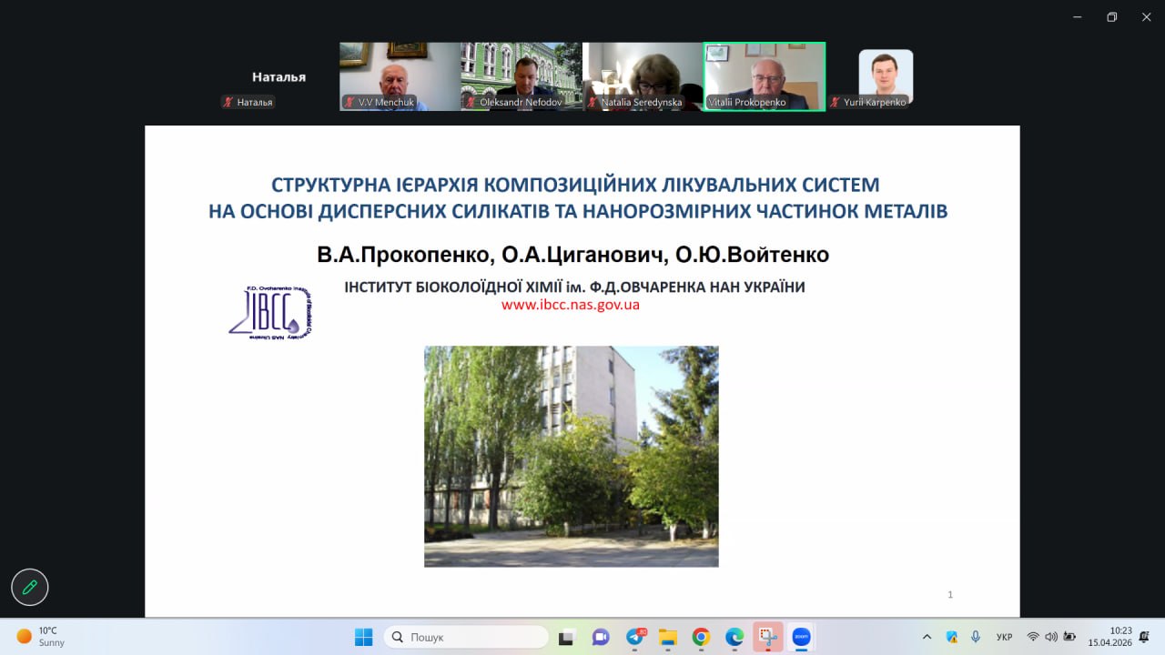Screen dimensions: 1165x655
Task: Select Natalia Seredynska's video tile
Action: (x=643, y=76)
